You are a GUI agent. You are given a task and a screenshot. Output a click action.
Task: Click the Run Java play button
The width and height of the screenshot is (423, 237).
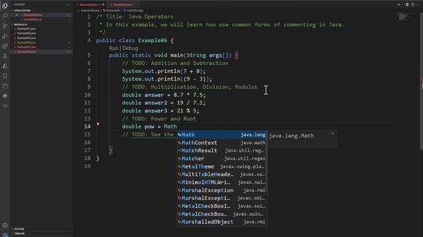click(x=399, y=5)
